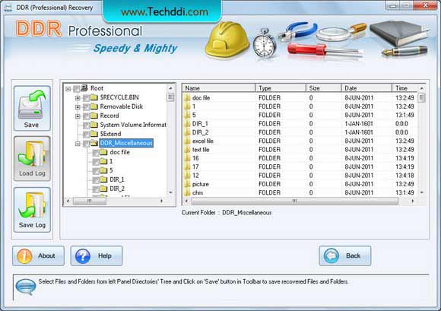Click folder icon of '16' row
The image size is (441, 311).
point(187,158)
